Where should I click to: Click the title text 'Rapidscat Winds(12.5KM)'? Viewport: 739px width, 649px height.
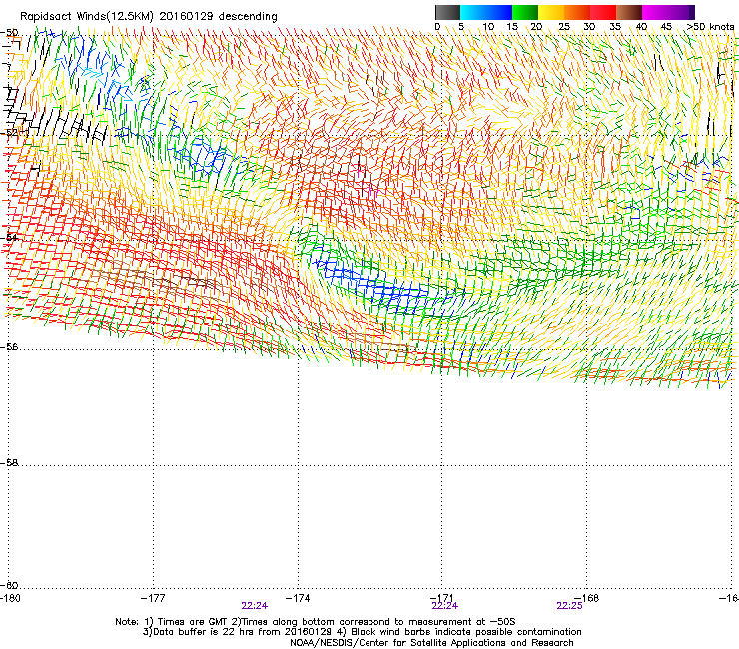(x=87, y=17)
